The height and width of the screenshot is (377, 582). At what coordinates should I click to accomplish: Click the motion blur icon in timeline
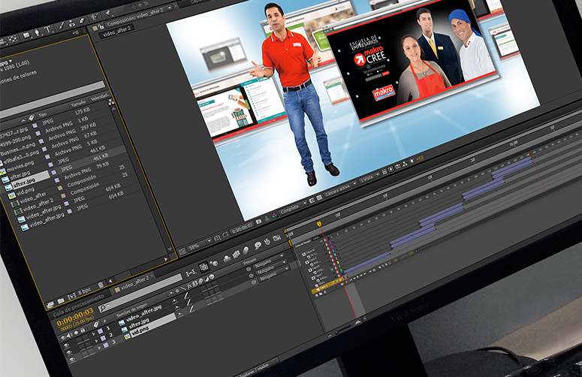(x=246, y=251)
